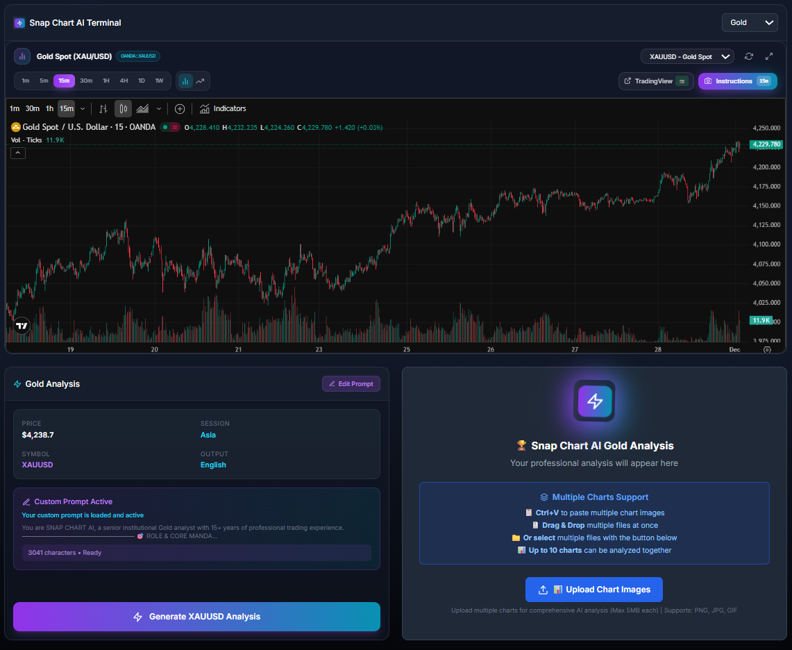
Task: Select the 1H timeframe in the upper tab row
Action: point(106,81)
